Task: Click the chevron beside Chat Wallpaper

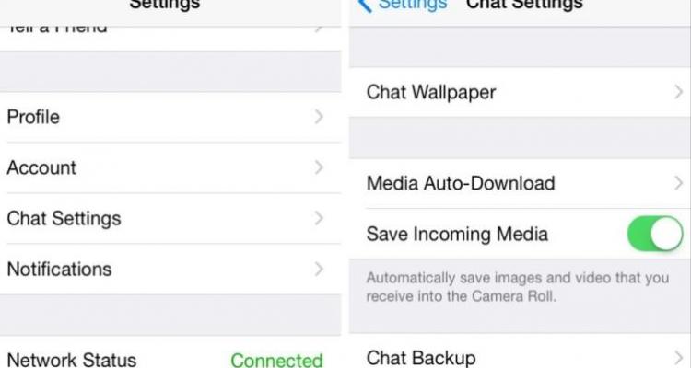Action: click(679, 92)
